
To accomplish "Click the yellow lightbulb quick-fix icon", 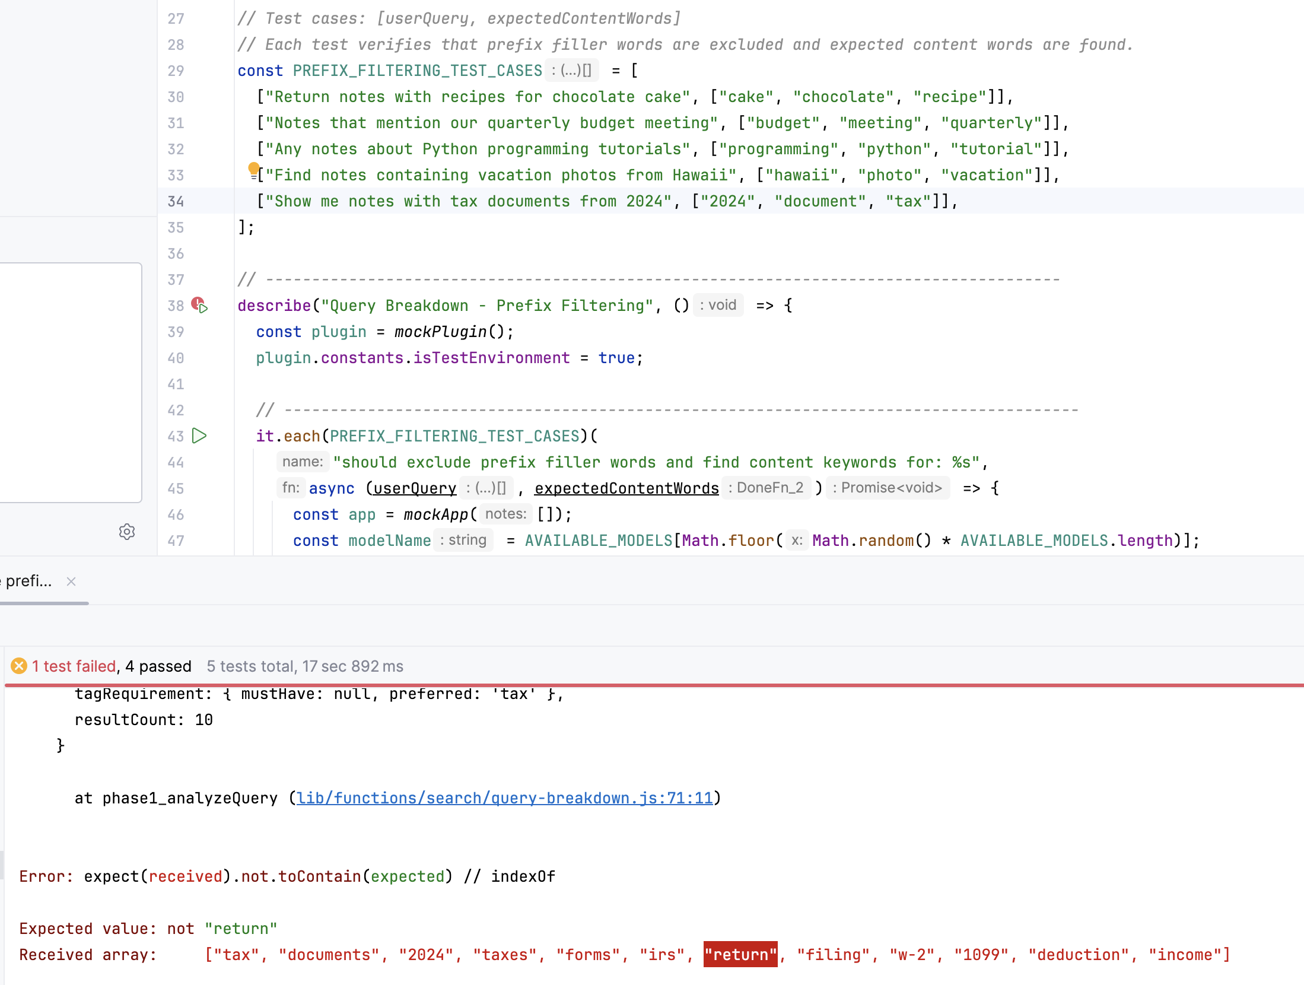I will [253, 169].
